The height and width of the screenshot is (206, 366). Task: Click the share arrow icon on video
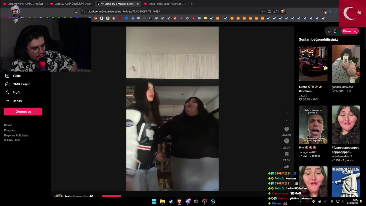[287, 167]
